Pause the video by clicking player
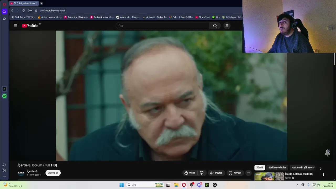Viewport: 336px width, 189px height. pyautogui.click(x=171, y=96)
